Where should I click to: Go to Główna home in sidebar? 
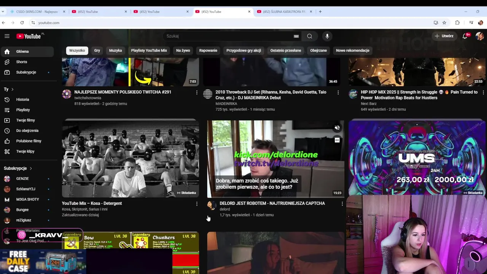[27, 51]
